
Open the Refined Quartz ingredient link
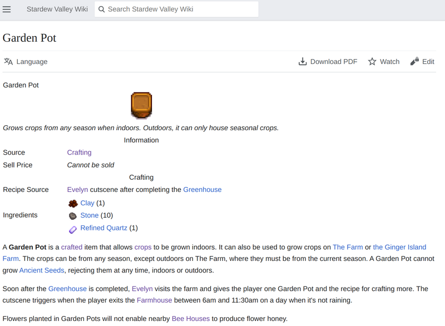103,228
